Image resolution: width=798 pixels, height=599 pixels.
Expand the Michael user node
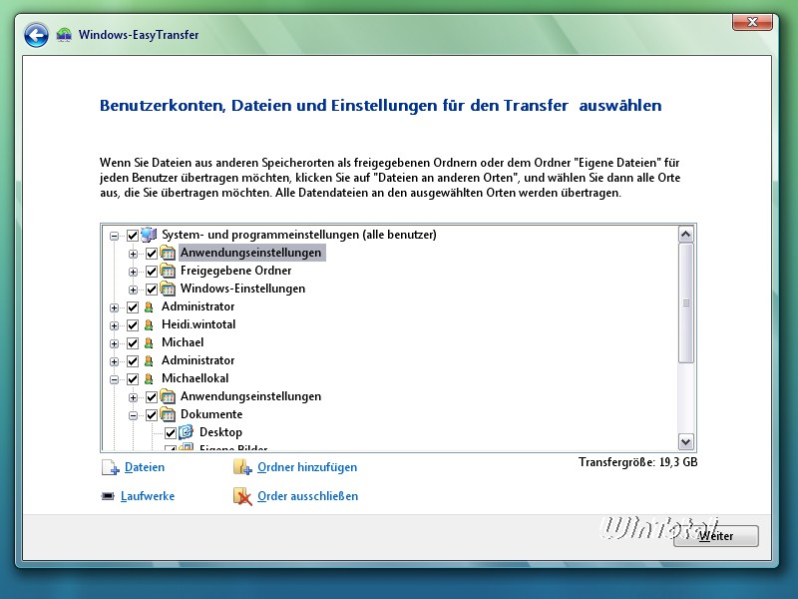point(114,343)
